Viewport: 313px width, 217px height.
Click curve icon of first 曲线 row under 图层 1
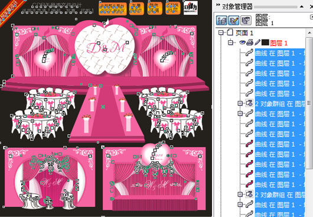point(249,53)
